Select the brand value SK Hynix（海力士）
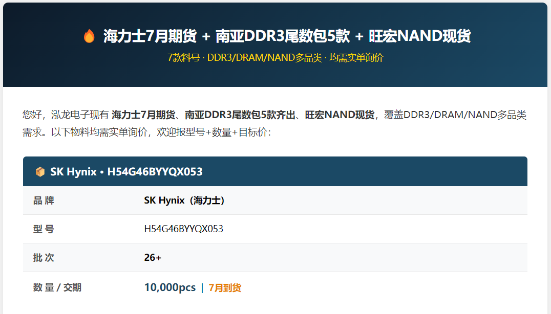Screen dimensions: 551x314 click(184, 200)
